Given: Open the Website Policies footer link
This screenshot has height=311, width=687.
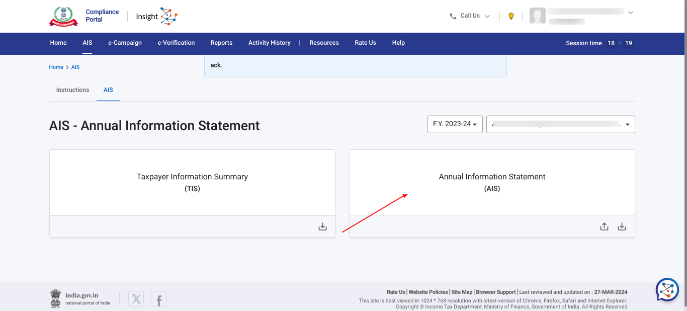Looking at the screenshot, I should 428,292.
